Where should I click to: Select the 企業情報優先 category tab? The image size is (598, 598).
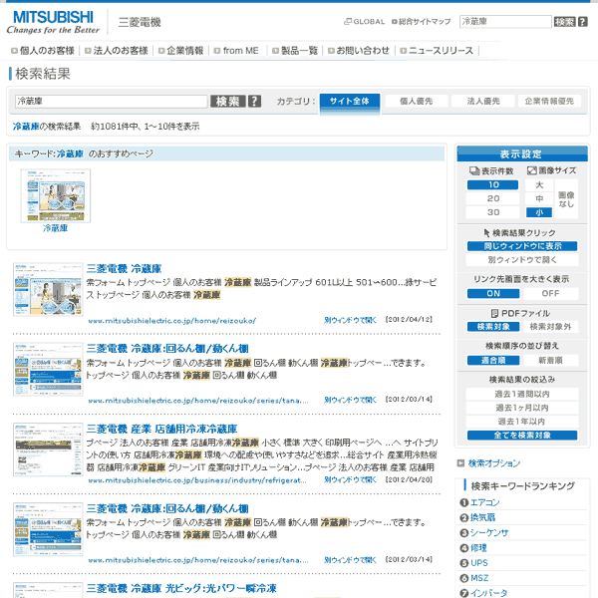click(549, 101)
